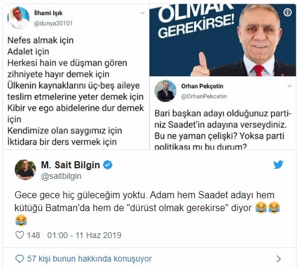Click the İlhami Işık display name

pyautogui.click(x=48, y=13)
